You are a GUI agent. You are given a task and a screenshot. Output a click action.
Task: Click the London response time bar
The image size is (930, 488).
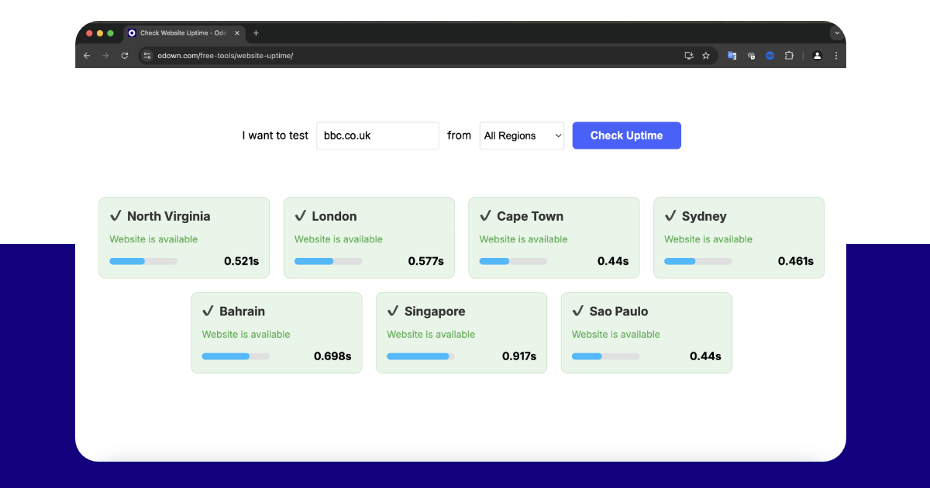click(x=329, y=261)
